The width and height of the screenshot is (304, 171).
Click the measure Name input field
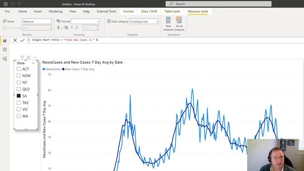(x=37, y=21)
